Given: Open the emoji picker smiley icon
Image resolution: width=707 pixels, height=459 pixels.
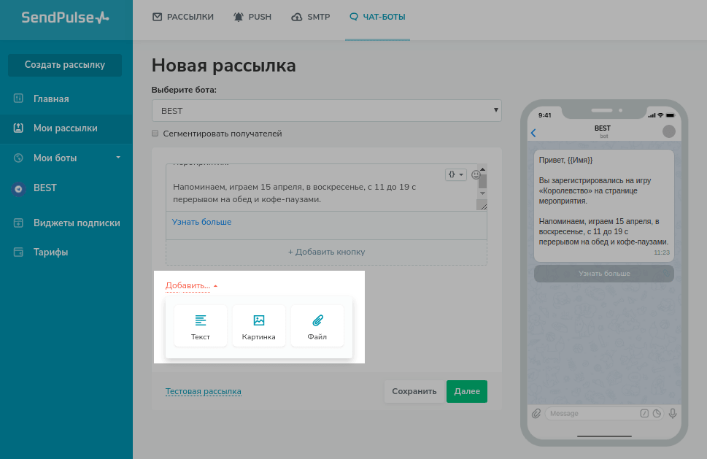Looking at the screenshot, I should pyautogui.click(x=475, y=175).
